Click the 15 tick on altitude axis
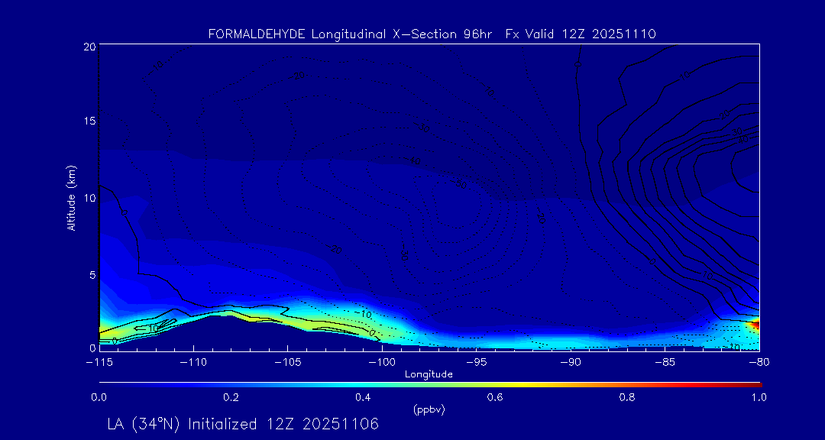Screen dimensions: 825x440 click(89, 121)
